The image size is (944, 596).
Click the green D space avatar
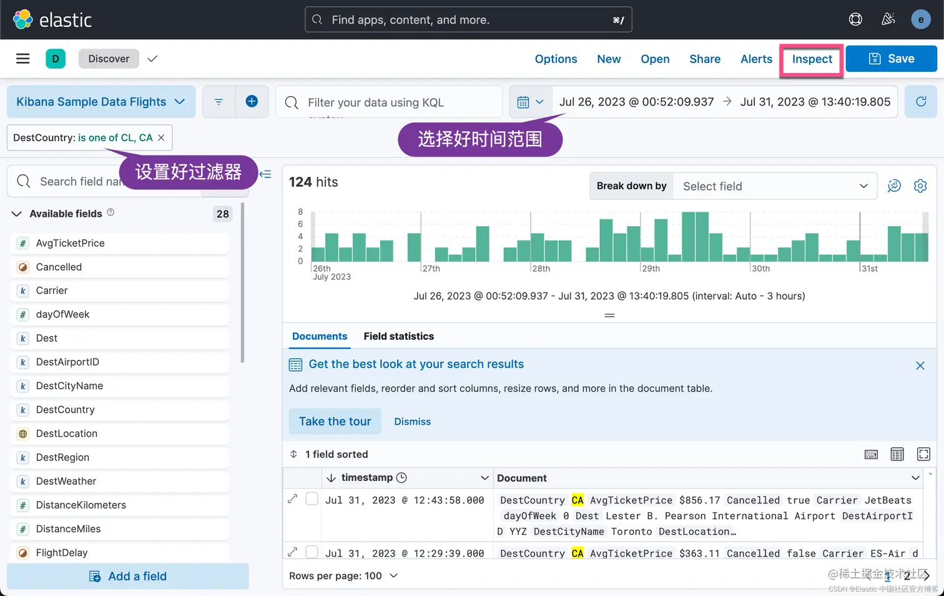pyautogui.click(x=56, y=59)
